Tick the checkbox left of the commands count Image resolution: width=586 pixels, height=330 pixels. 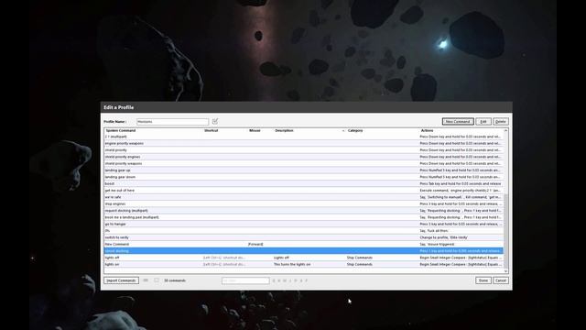tap(157, 280)
